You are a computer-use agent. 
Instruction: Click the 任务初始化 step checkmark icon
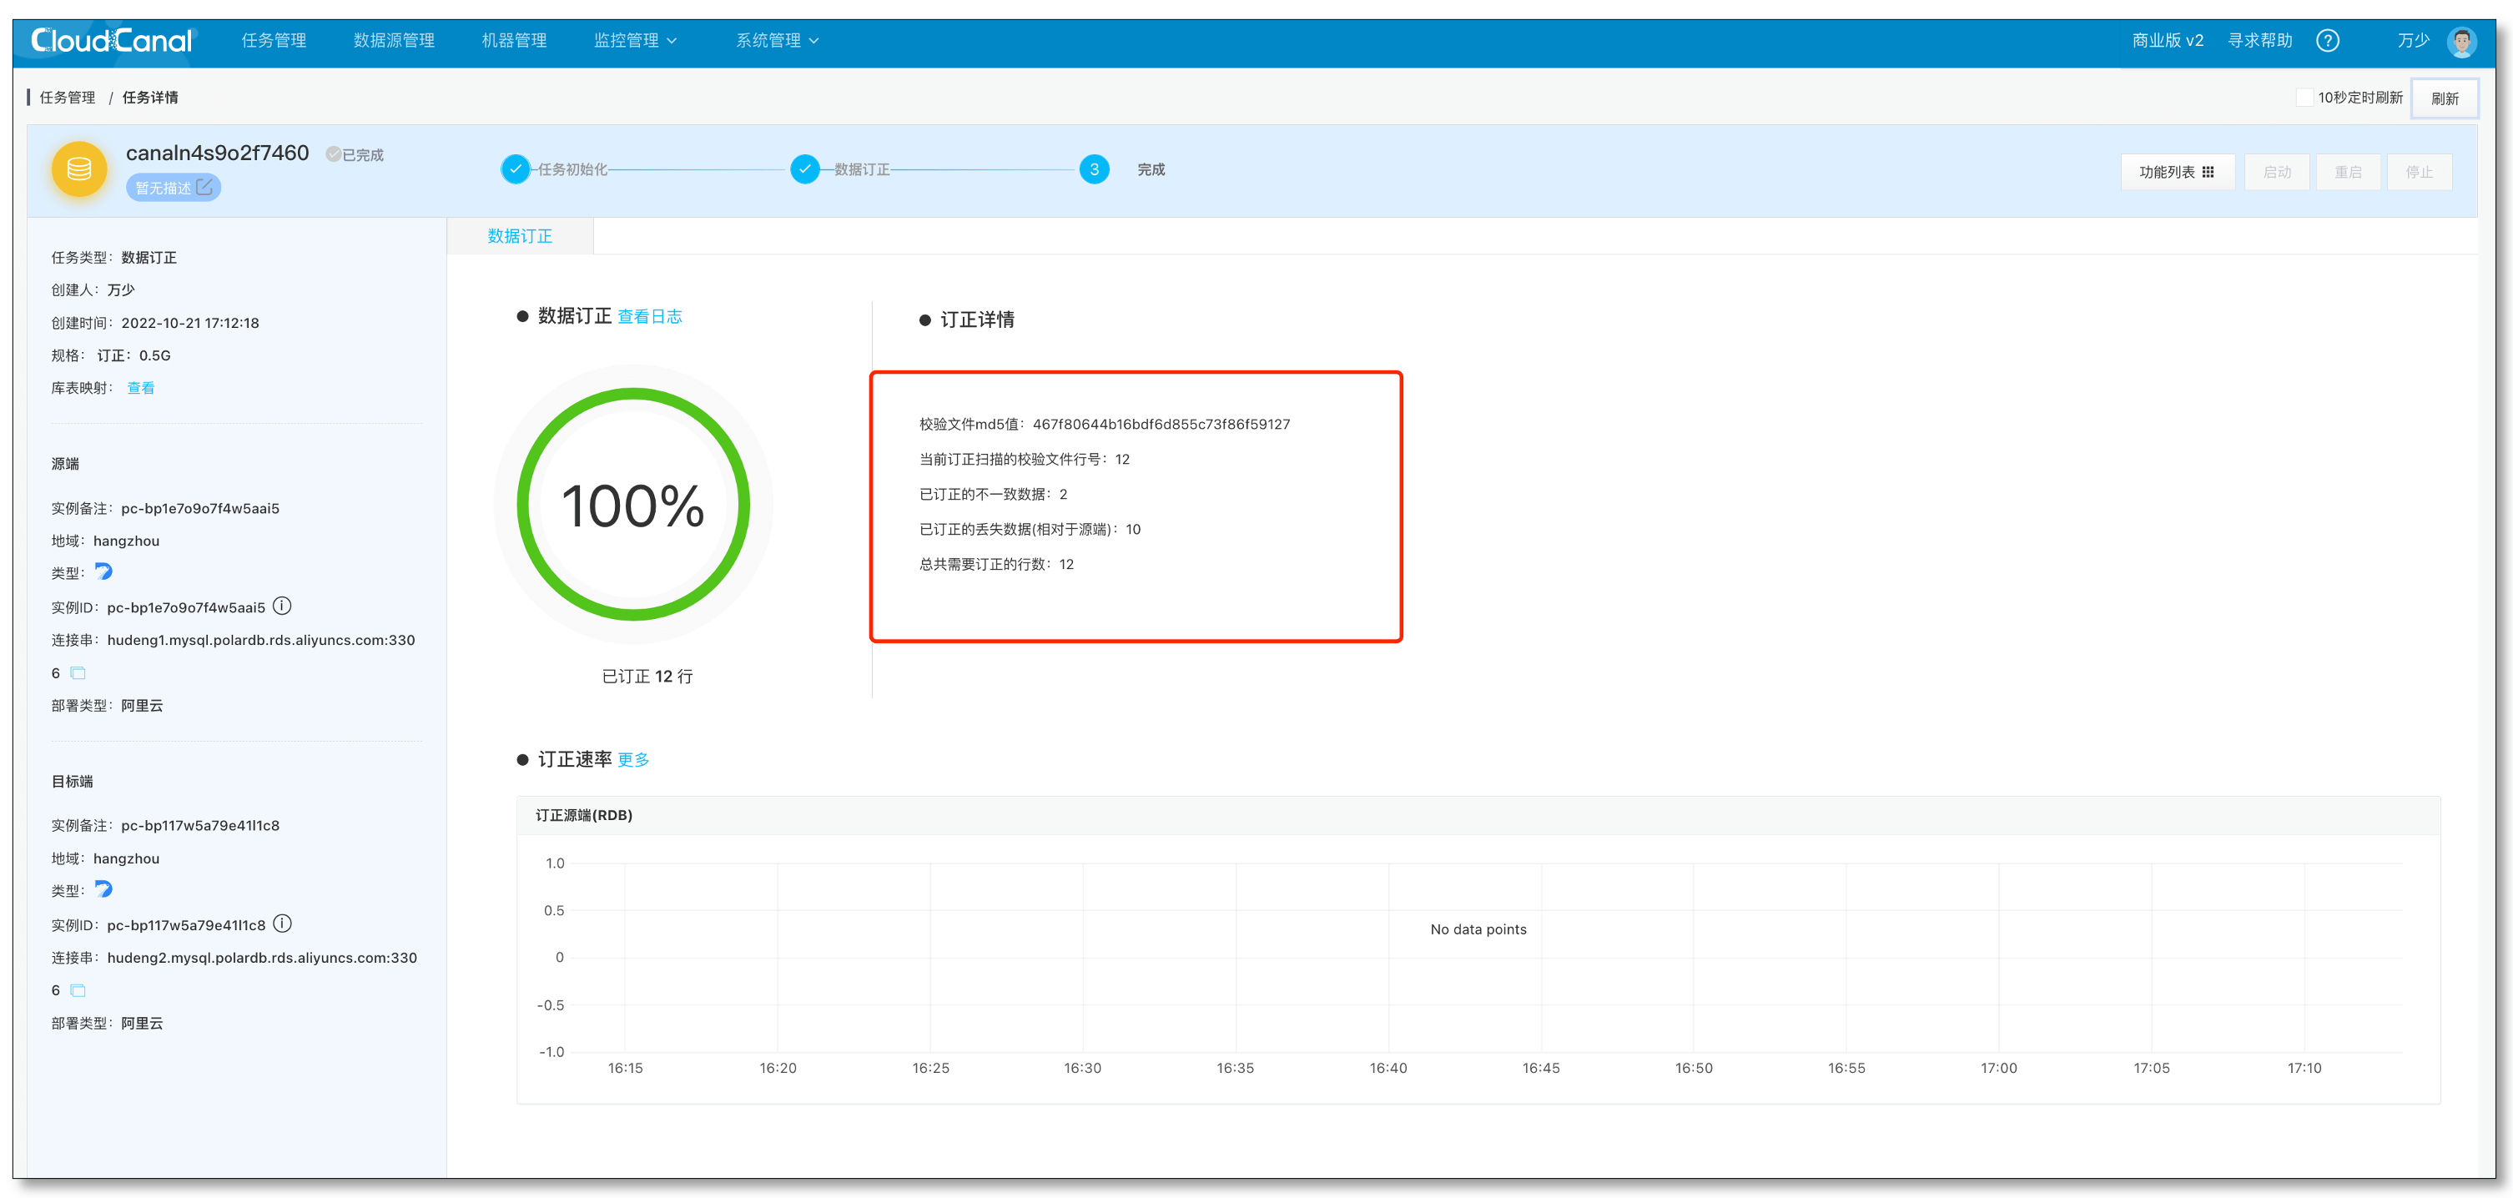[x=515, y=169]
